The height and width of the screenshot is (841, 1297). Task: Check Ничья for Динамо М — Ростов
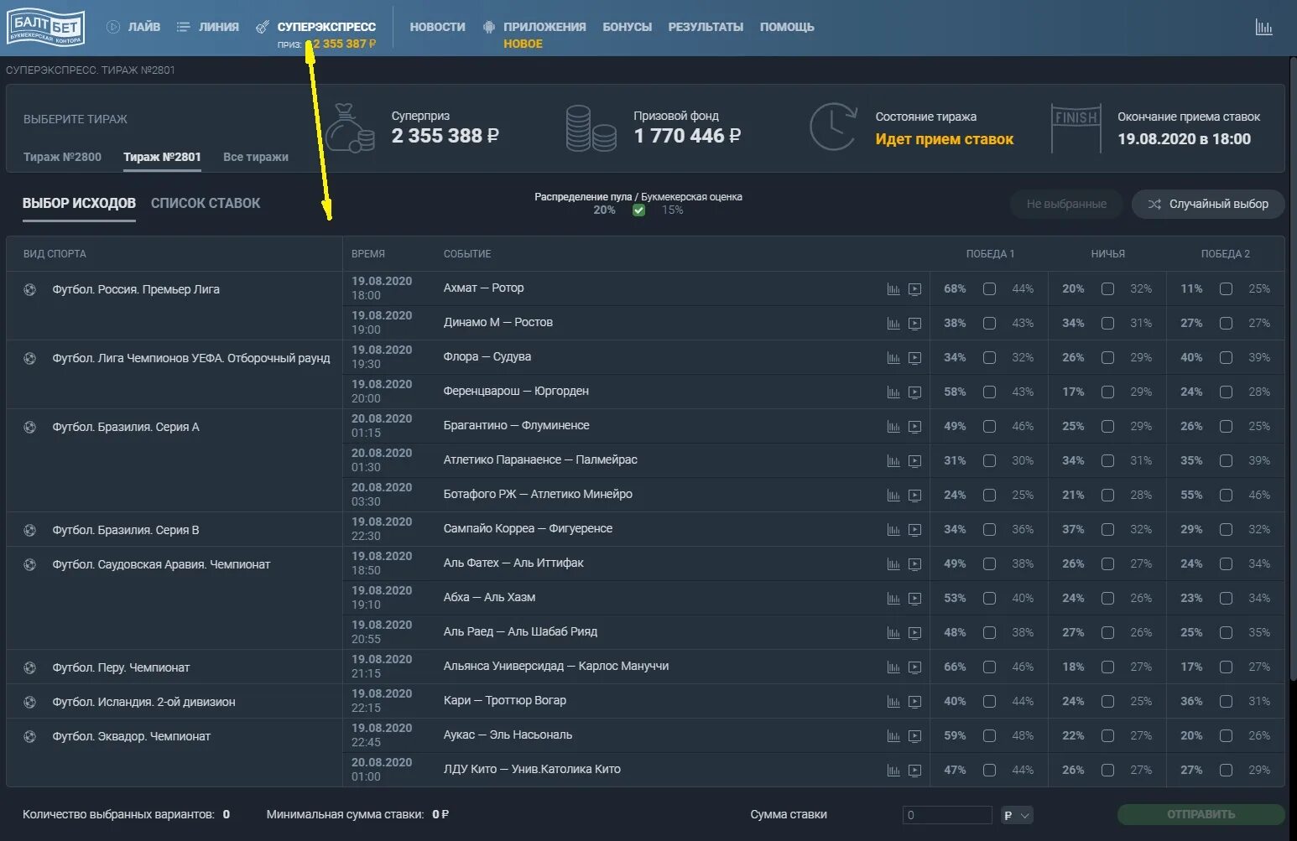1108,324
